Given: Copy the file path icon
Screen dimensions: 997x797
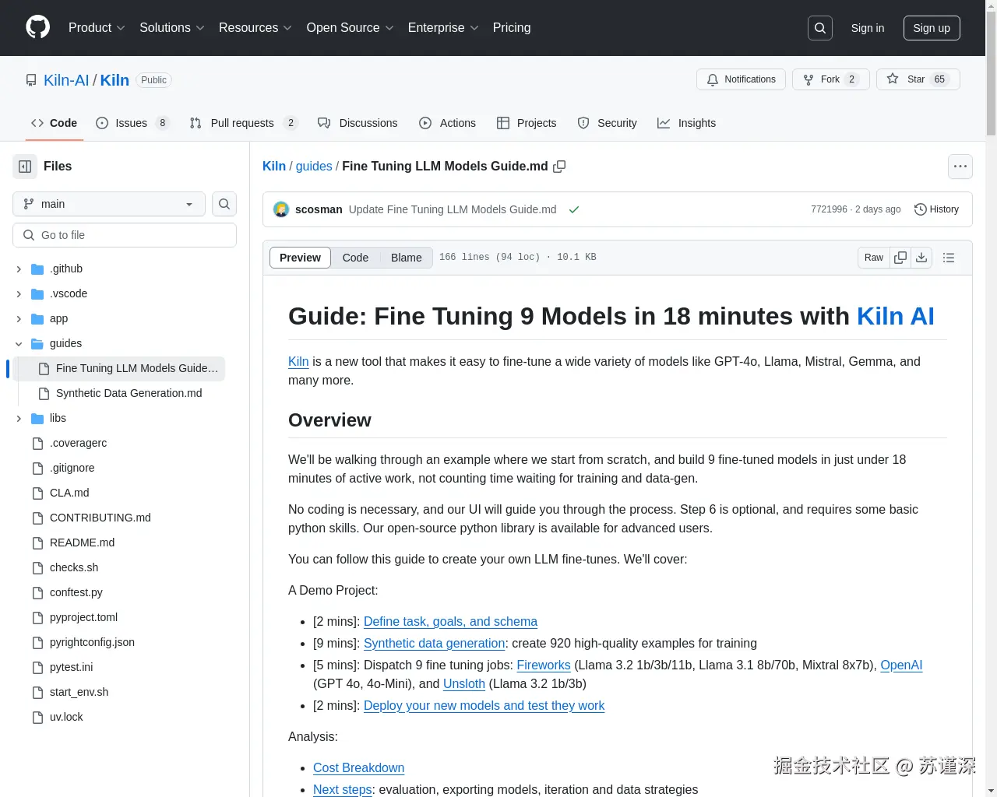Looking at the screenshot, I should 559,167.
